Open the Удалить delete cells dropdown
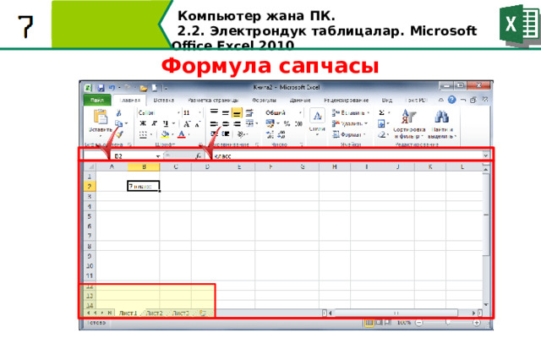This screenshot has height=338, width=541. coord(366,123)
